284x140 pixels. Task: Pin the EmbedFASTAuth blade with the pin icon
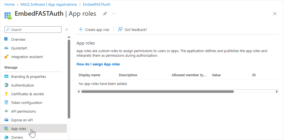[x=105, y=14]
